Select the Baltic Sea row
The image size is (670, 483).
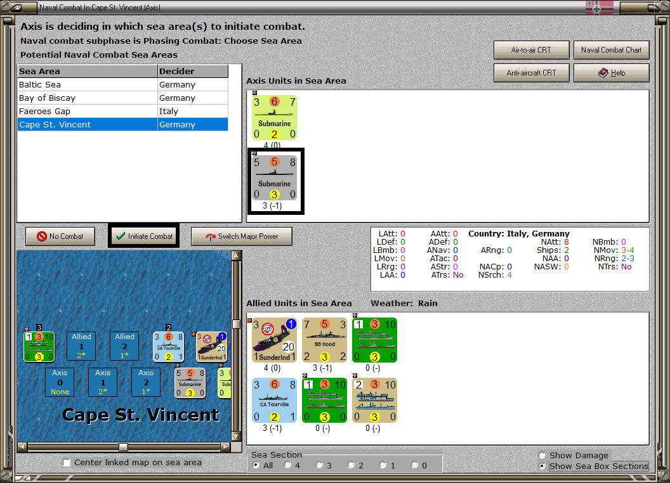pyautogui.click(x=122, y=84)
